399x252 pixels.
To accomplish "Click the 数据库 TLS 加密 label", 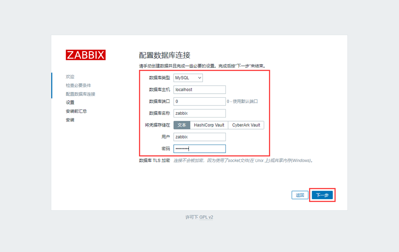I will 155,161.
